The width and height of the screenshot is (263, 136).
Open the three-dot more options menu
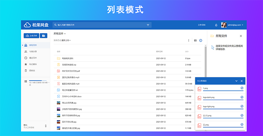pyautogui.click(x=189, y=40)
